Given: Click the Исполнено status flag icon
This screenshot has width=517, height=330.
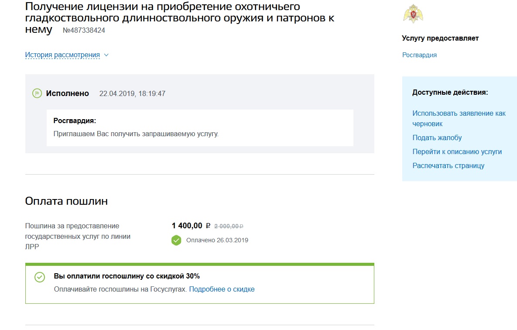Looking at the screenshot, I should click(37, 93).
